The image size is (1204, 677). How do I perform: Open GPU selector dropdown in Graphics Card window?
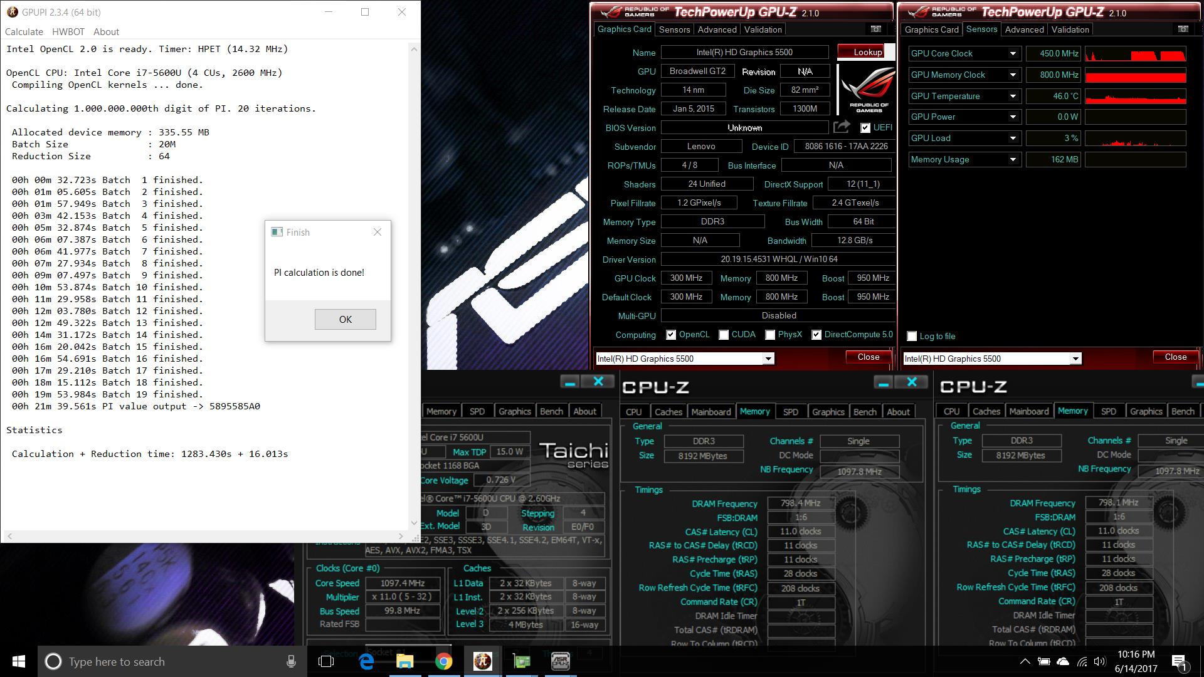click(x=768, y=359)
